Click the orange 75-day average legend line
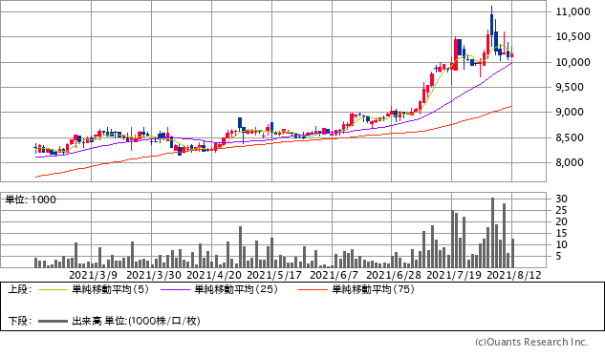This screenshot has height=357, width=605. point(313,289)
